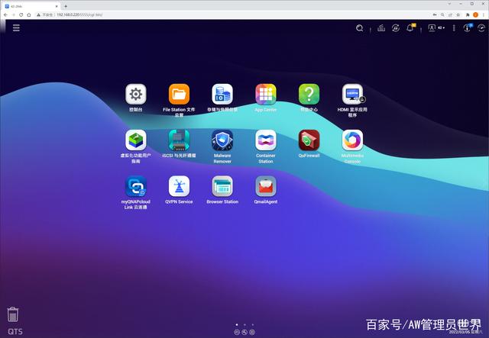Switch to second desktop page dot
Viewport: 489px width, 338px height.
point(244,324)
